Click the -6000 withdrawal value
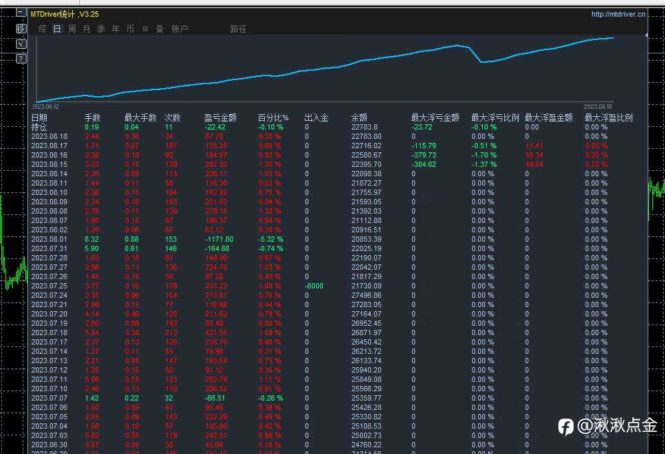 (314, 286)
